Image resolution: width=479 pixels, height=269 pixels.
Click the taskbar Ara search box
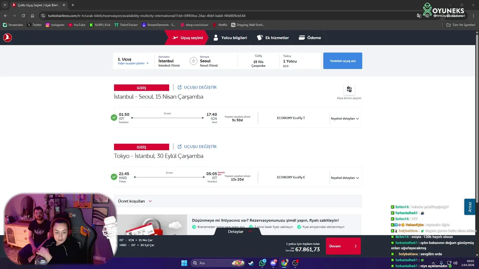(x=218, y=263)
